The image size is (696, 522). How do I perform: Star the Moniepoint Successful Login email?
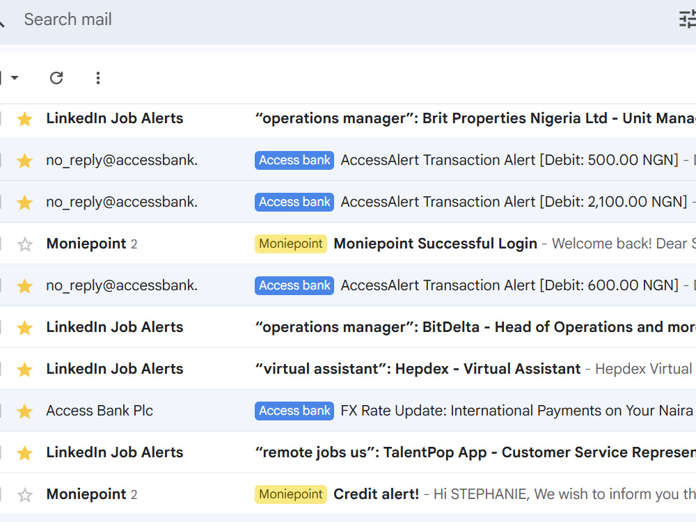(25, 244)
